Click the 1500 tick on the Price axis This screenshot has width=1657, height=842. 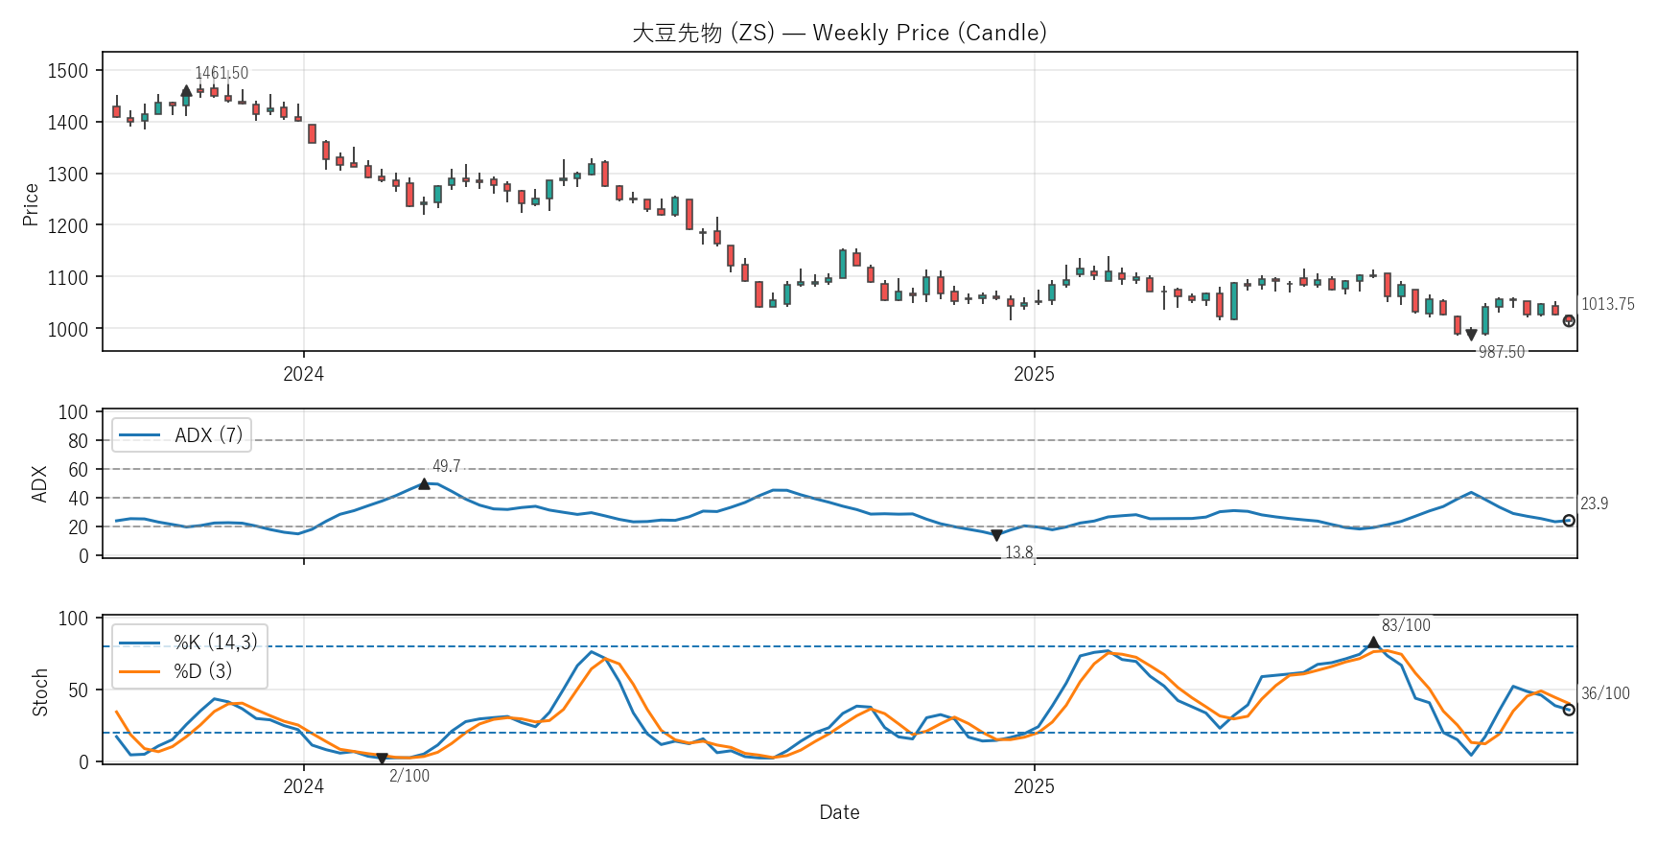68,71
